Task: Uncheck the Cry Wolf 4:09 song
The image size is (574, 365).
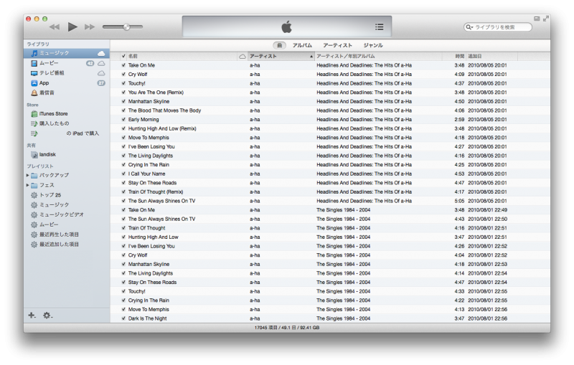Action: [123, 75]
